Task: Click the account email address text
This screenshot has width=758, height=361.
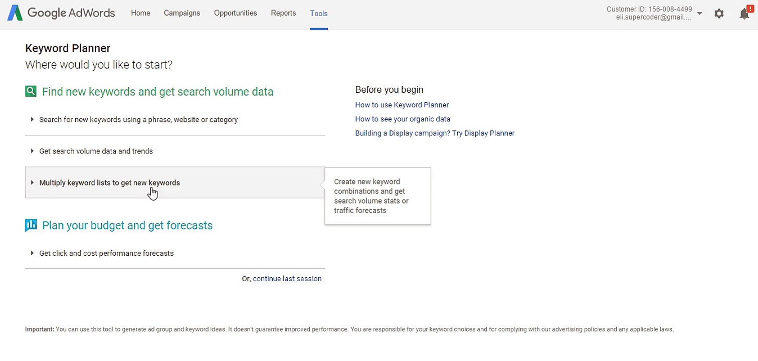Action: tap(654, 17)
